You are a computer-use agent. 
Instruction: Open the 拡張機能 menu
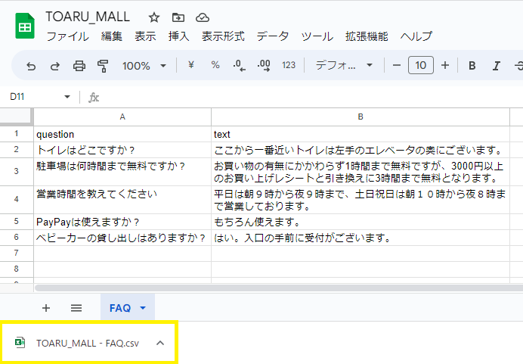(367, 36)
